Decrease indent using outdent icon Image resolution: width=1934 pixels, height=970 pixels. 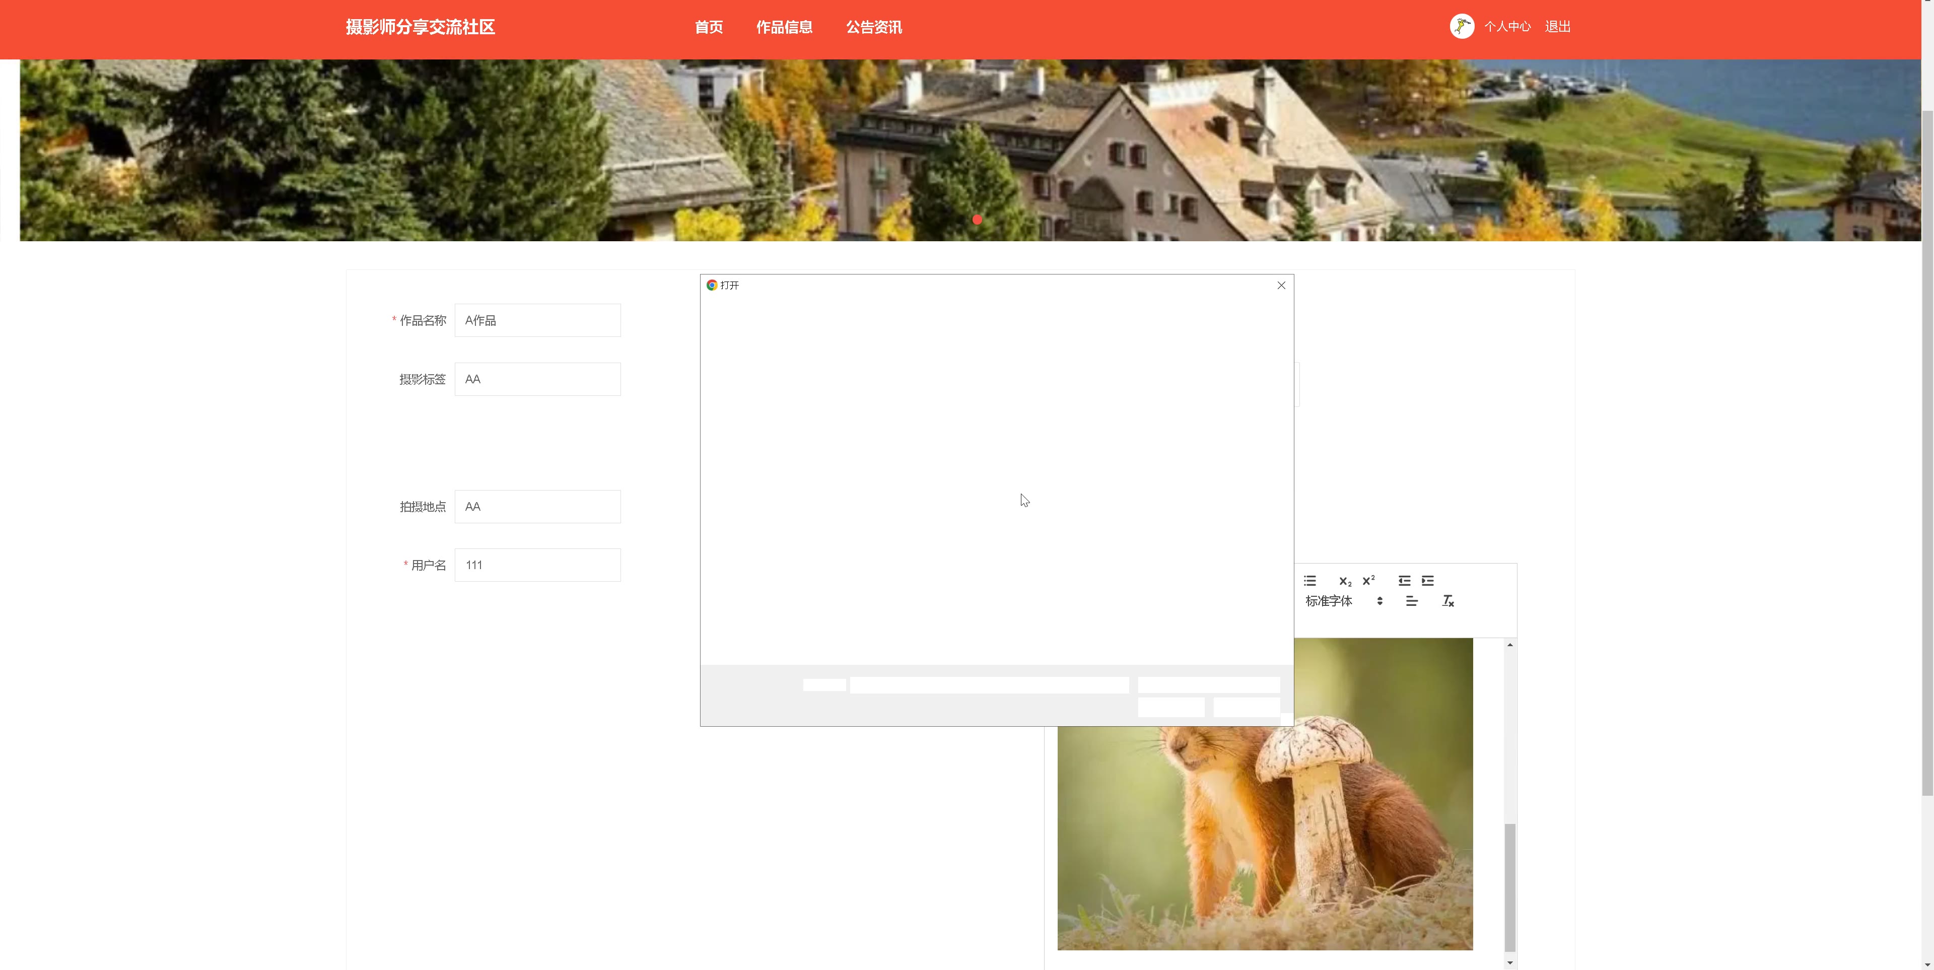pos(1404,580)
